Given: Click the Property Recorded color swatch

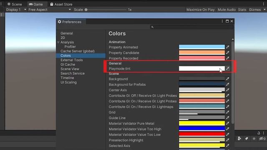Looking at the screenshot, I should coord(202,58).
